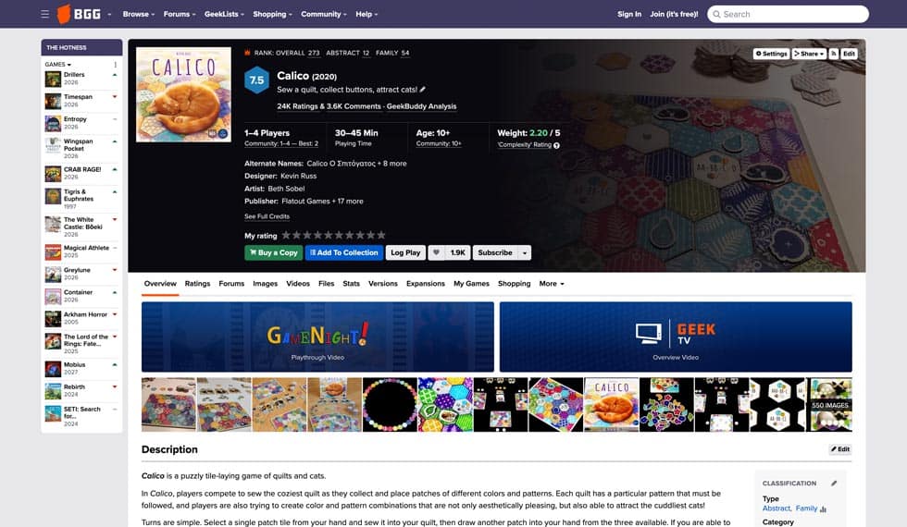Switch to the Videos tab
907x527 pixels.
298,284
